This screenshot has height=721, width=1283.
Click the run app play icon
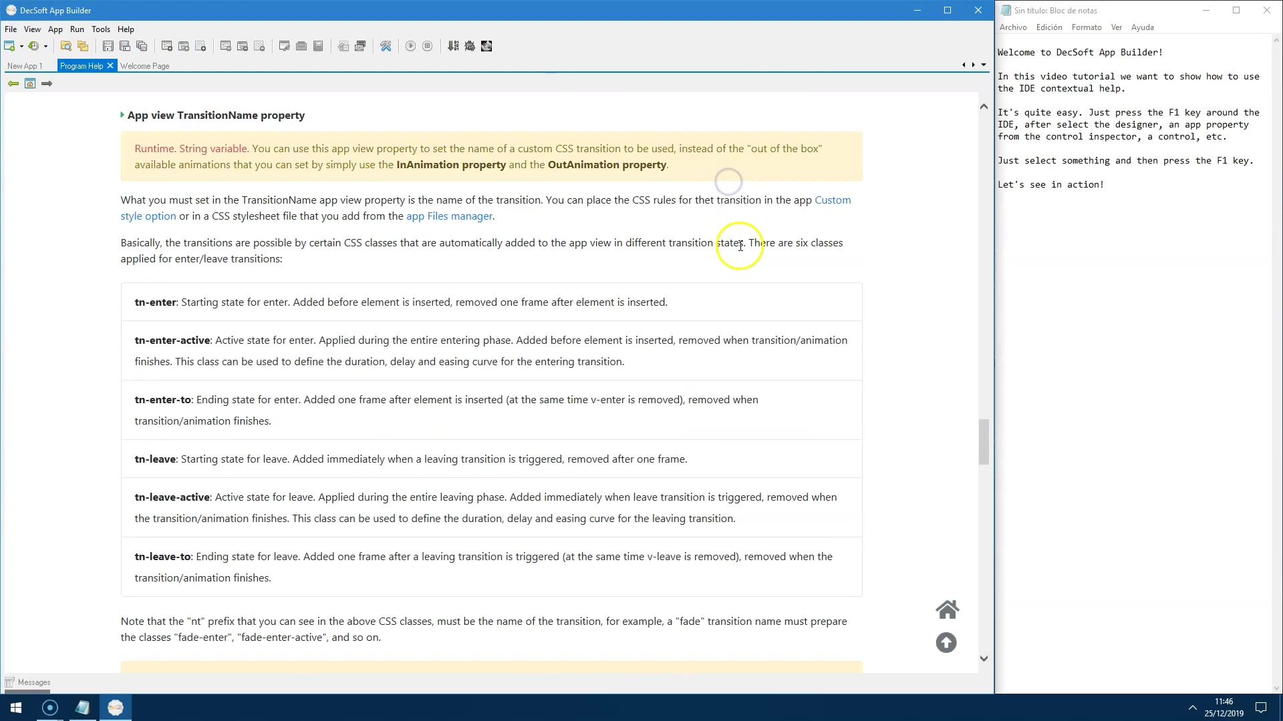pos(410,46)
